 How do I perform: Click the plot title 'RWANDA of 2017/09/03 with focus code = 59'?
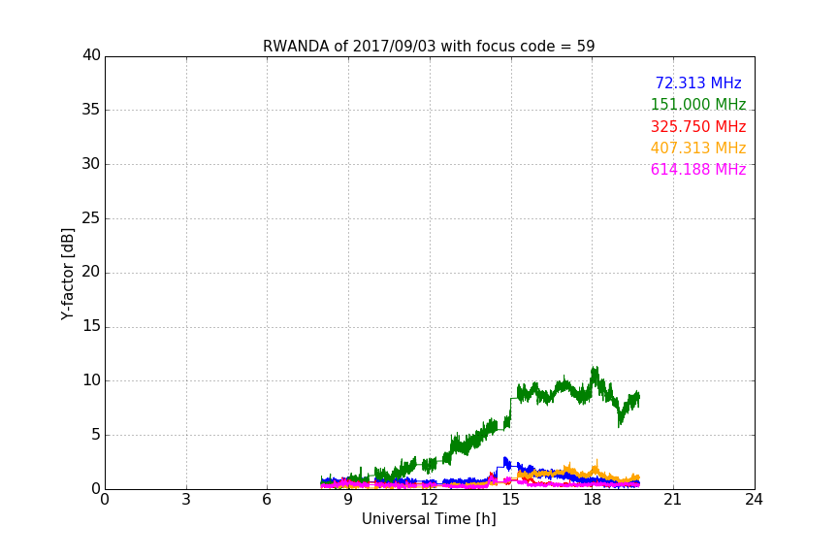tap(429, 47)
